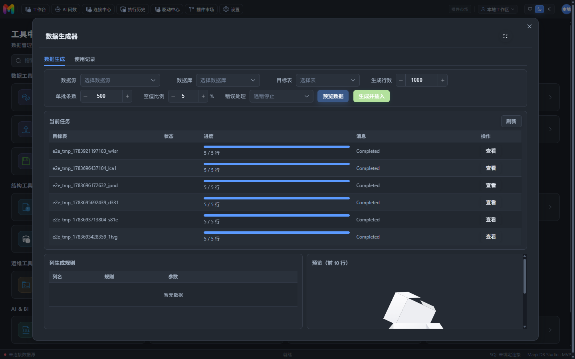Click SQL 未绑定连接 in the status bar
The width and height of the screenshot is (575, 359).
(x=505, y=355)
